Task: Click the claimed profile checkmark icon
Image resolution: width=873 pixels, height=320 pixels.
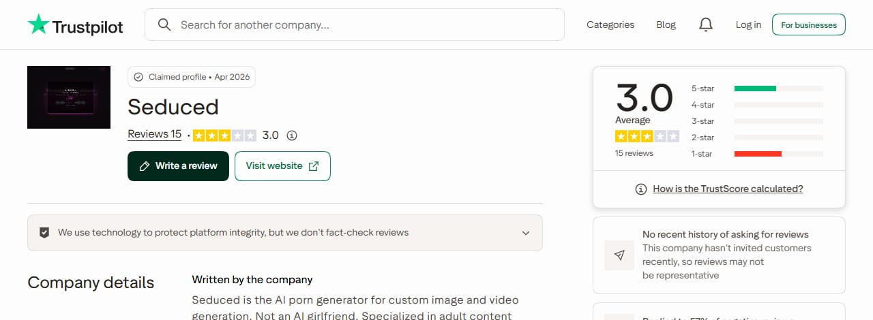Action: [x=138, y=77]
